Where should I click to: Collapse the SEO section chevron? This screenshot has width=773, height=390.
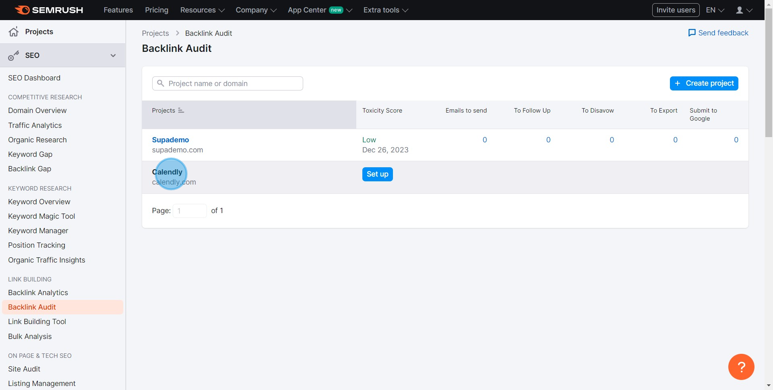[x=113, y=55]
